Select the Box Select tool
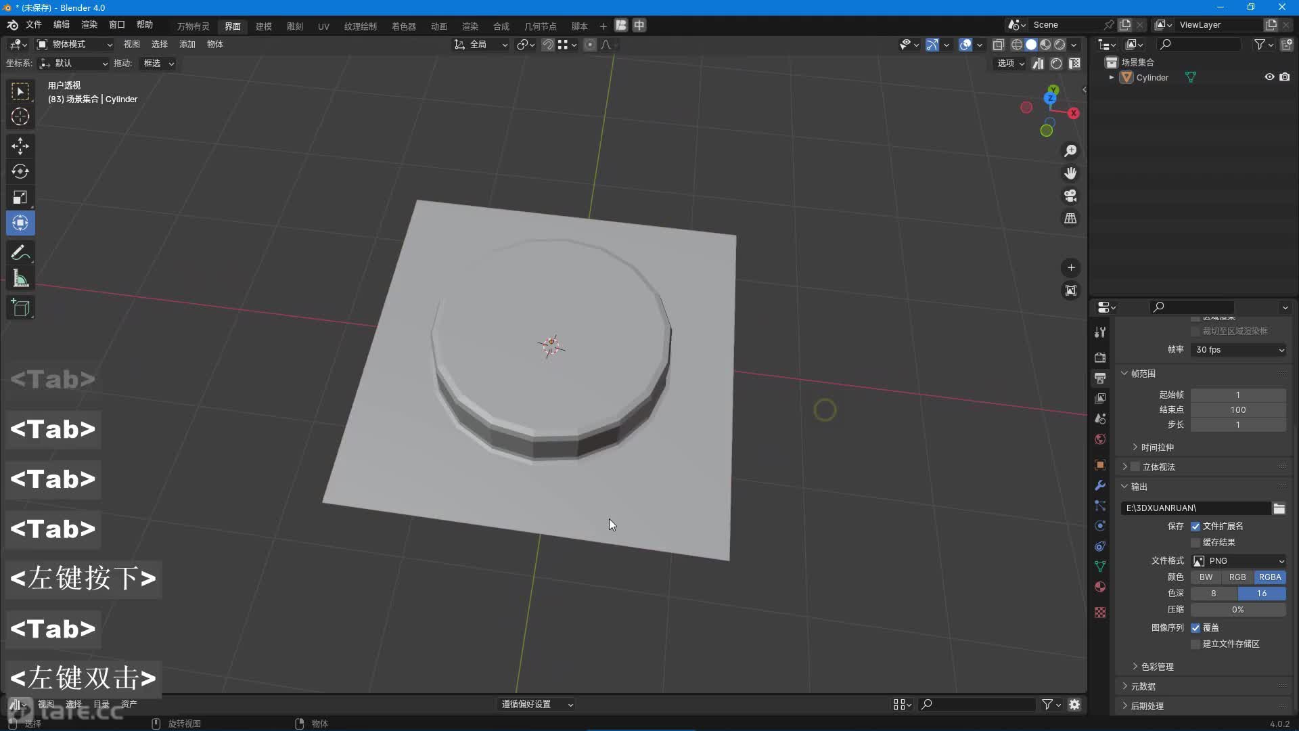 [x=20, y=91]
